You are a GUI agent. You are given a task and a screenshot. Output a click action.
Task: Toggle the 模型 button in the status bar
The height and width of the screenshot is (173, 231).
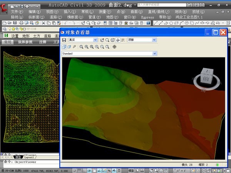[x=131, y=170]
